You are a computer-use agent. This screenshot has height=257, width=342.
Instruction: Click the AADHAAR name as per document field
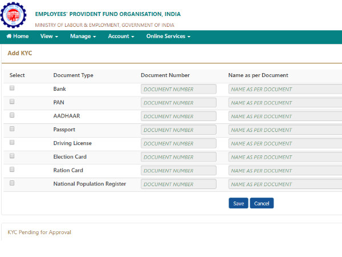[285, 117]
